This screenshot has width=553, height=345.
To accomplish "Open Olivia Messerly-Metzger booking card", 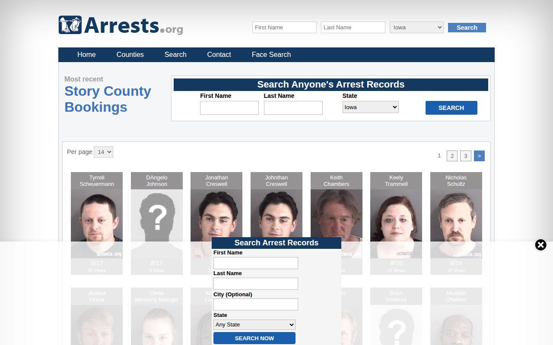I will coord(157,316).
